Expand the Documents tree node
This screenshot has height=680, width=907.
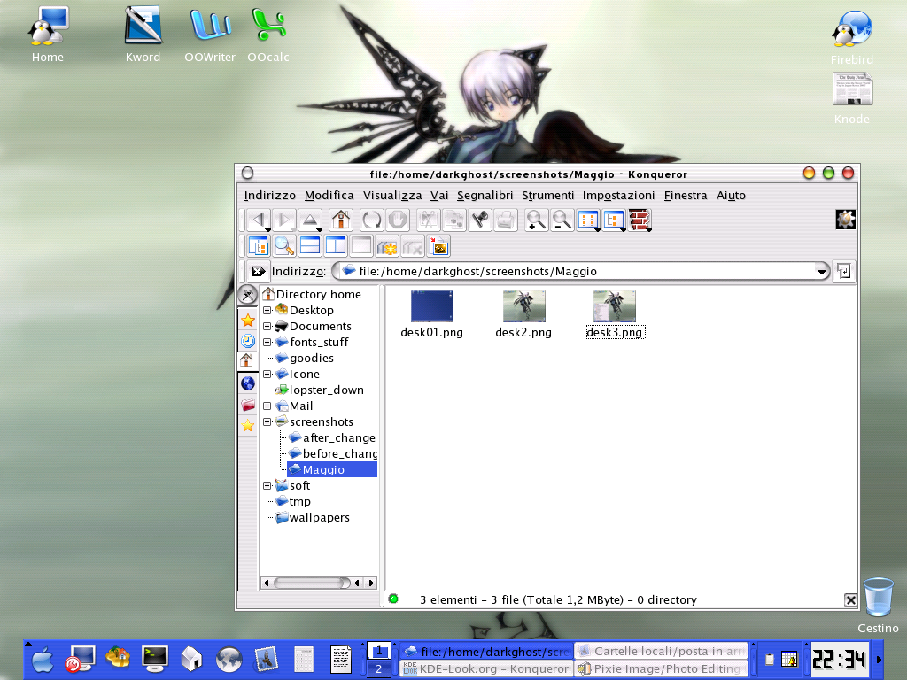pos(267,326)
